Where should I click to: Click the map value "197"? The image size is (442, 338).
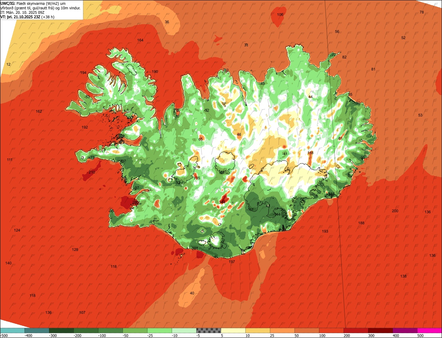point(232,262)
